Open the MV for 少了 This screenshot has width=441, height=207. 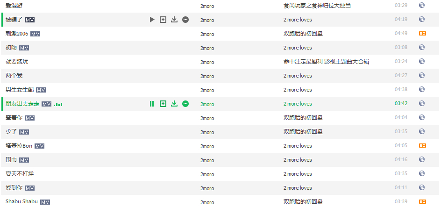(24, 132)
